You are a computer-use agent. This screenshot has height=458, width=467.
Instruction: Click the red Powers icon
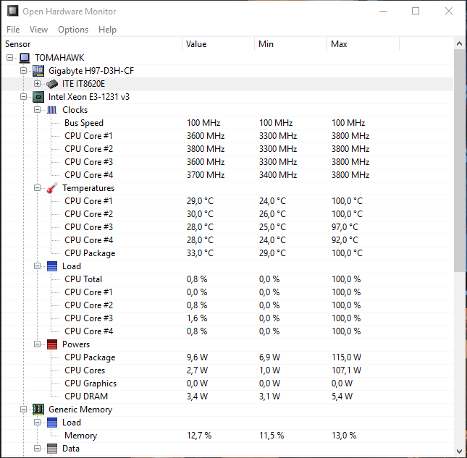coord(52,344)
